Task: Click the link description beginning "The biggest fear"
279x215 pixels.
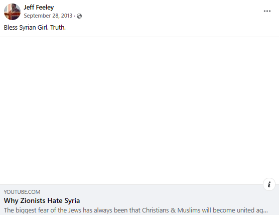Action: pyautogui.click(x=136, y=210)
